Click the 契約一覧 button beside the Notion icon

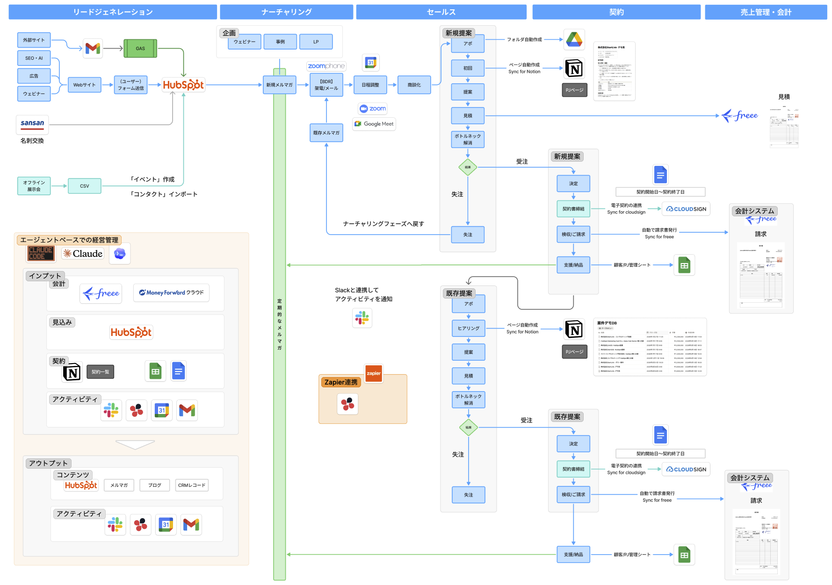(x=101, y=372)
